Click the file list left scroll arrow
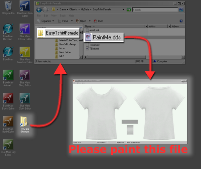Image resolution: width=201 pixels, height=169 pixels. pos(85,57)
